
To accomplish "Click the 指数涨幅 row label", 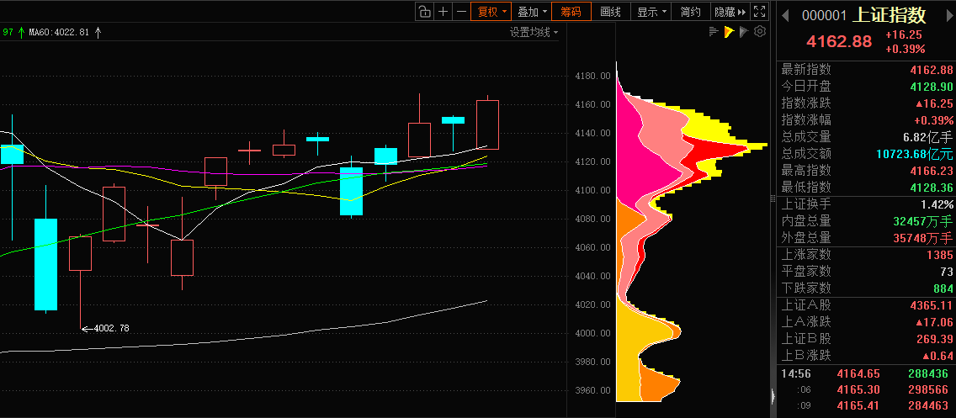I will [x=806, y=120].
